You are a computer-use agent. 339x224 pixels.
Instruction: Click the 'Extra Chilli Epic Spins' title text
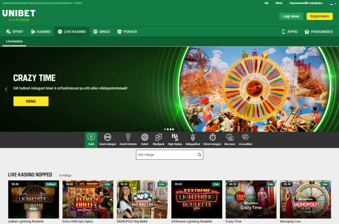(x=77, y=221)
